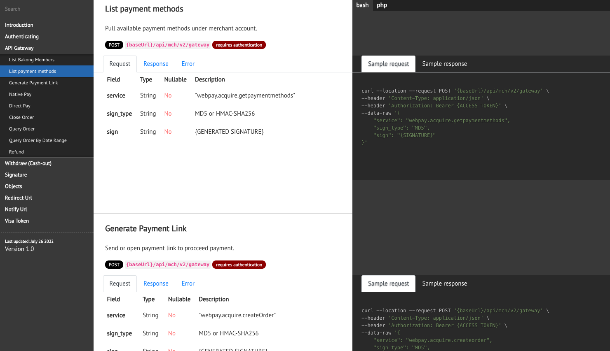
Task: Open Generate Payment Link in sidebar
Action: tap(33, 83)
